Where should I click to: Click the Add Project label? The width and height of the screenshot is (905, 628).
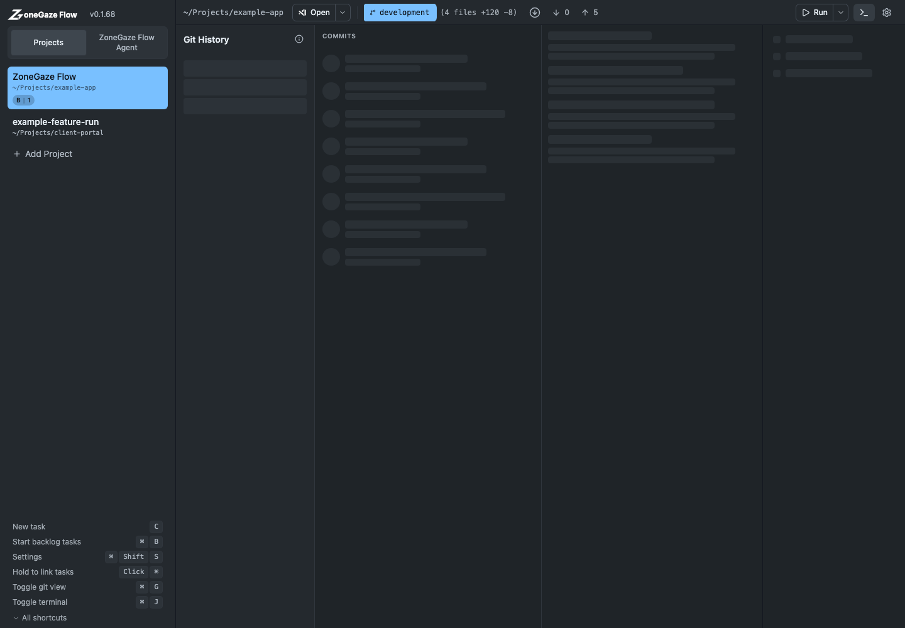[48, 154]
